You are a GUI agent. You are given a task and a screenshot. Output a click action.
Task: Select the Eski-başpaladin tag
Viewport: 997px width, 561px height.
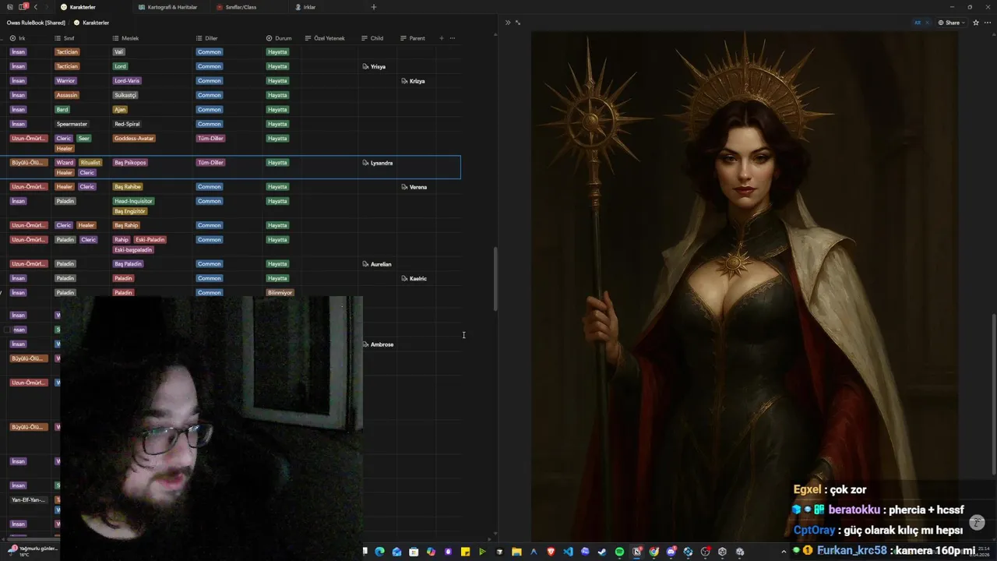pos(133,250)
